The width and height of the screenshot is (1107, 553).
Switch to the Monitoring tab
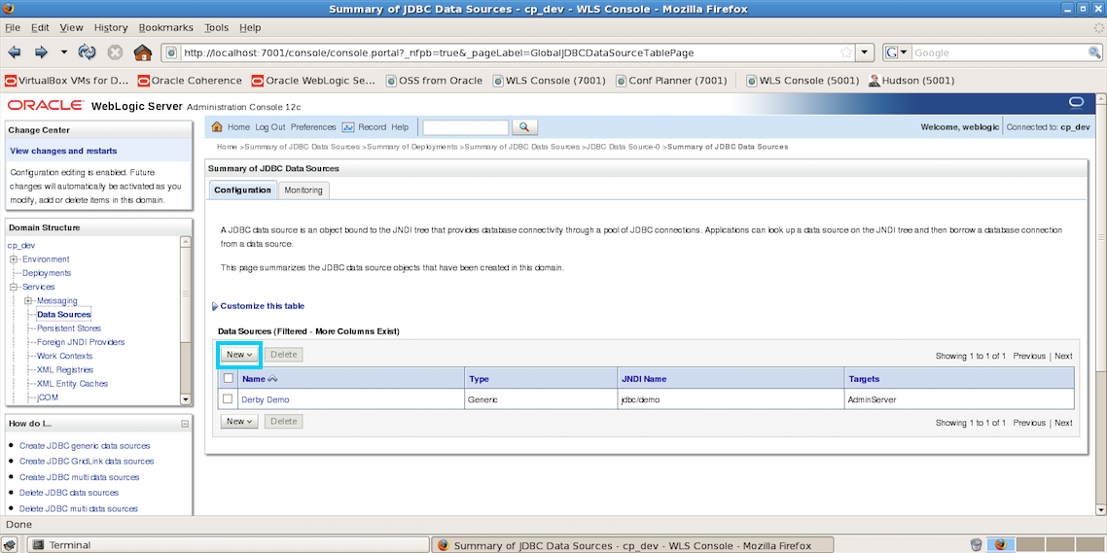(303, 190)
